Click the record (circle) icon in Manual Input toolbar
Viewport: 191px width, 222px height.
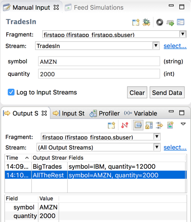[x=159, y=22]
